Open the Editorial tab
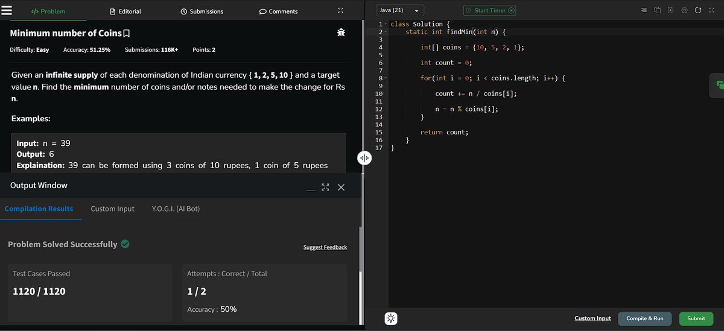Screen dimensions: 724x331 point(125,11)
